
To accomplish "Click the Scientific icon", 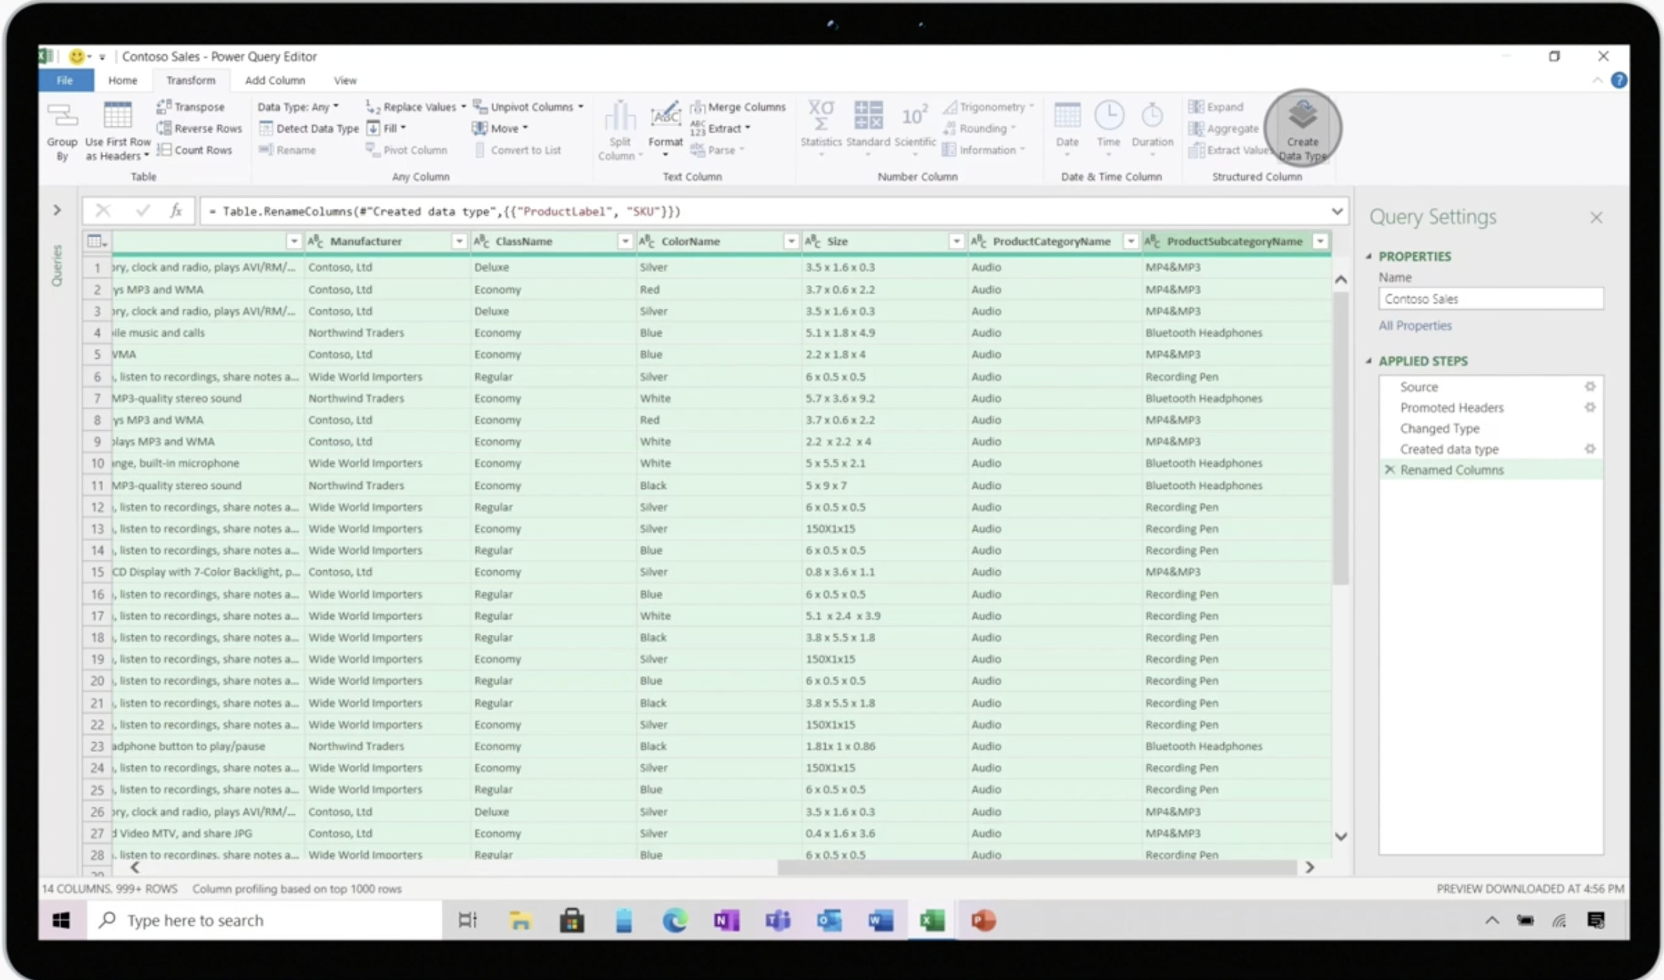I will click(x=915, y=116).
